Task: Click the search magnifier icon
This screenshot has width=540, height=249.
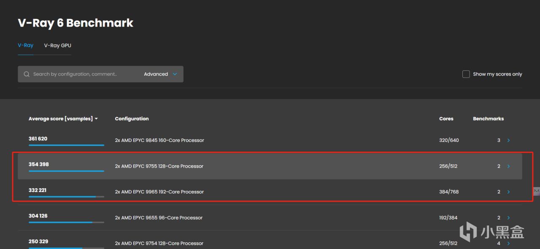Action: tap(27, 74)
